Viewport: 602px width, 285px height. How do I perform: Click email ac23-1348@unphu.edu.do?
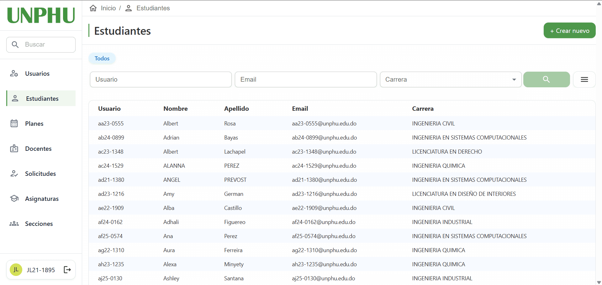(x=324, y=152)
